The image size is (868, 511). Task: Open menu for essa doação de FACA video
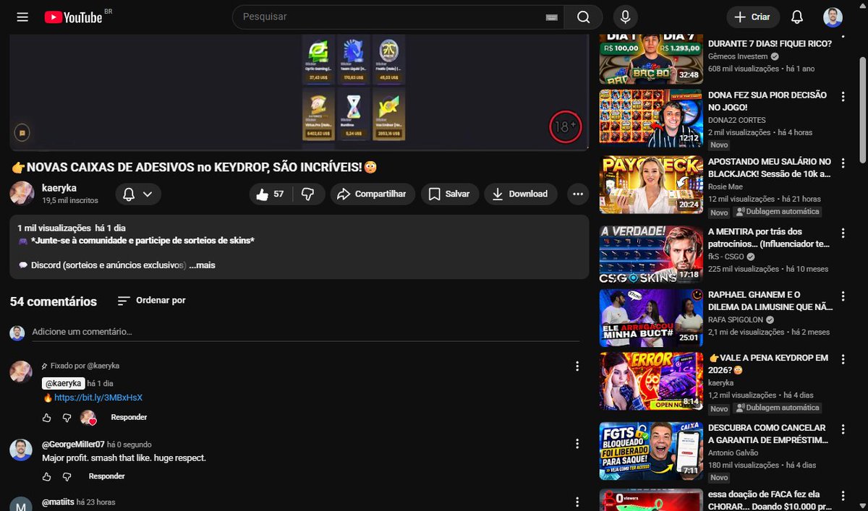click(843, 496)
